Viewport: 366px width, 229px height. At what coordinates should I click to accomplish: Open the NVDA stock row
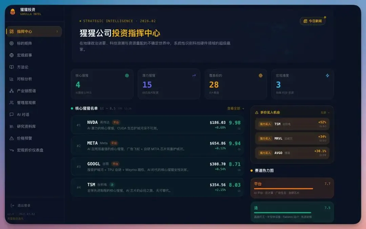tap(157, 125)
